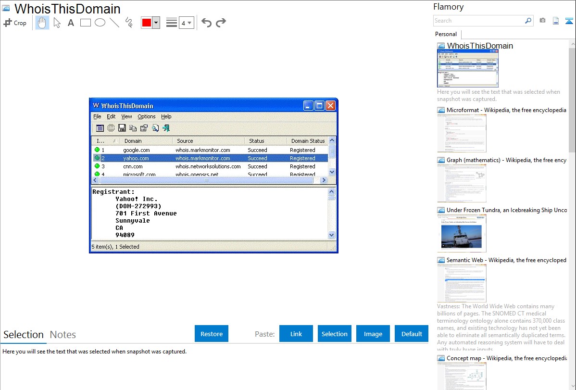Focus the Flamory Search field
This screenshot has height=390, width=576.
(x=478, y=21)
